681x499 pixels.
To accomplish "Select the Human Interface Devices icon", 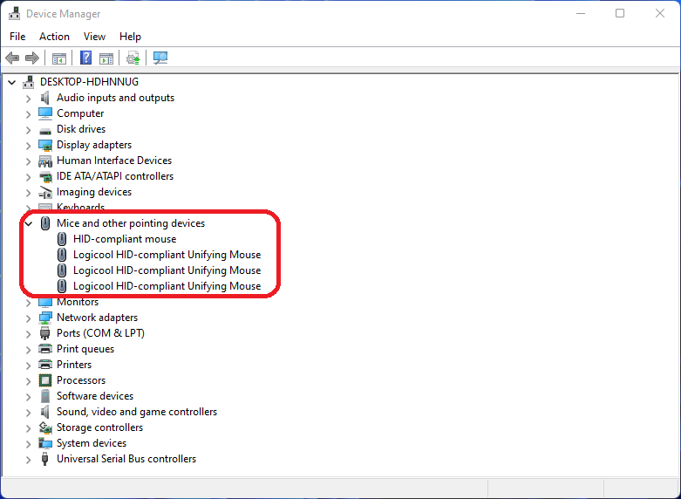I will (45, 161).
